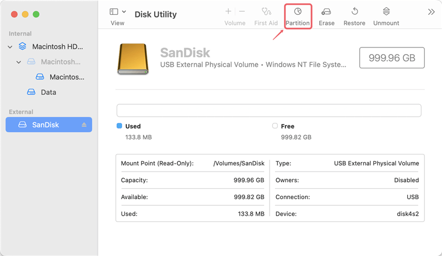Click the 999.96 GB capacity box
442x256 pixels.
click(x=392, y=58)
